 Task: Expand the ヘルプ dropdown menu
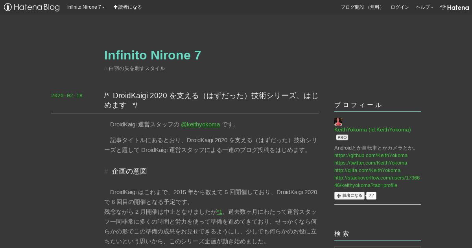pos(424,7)
